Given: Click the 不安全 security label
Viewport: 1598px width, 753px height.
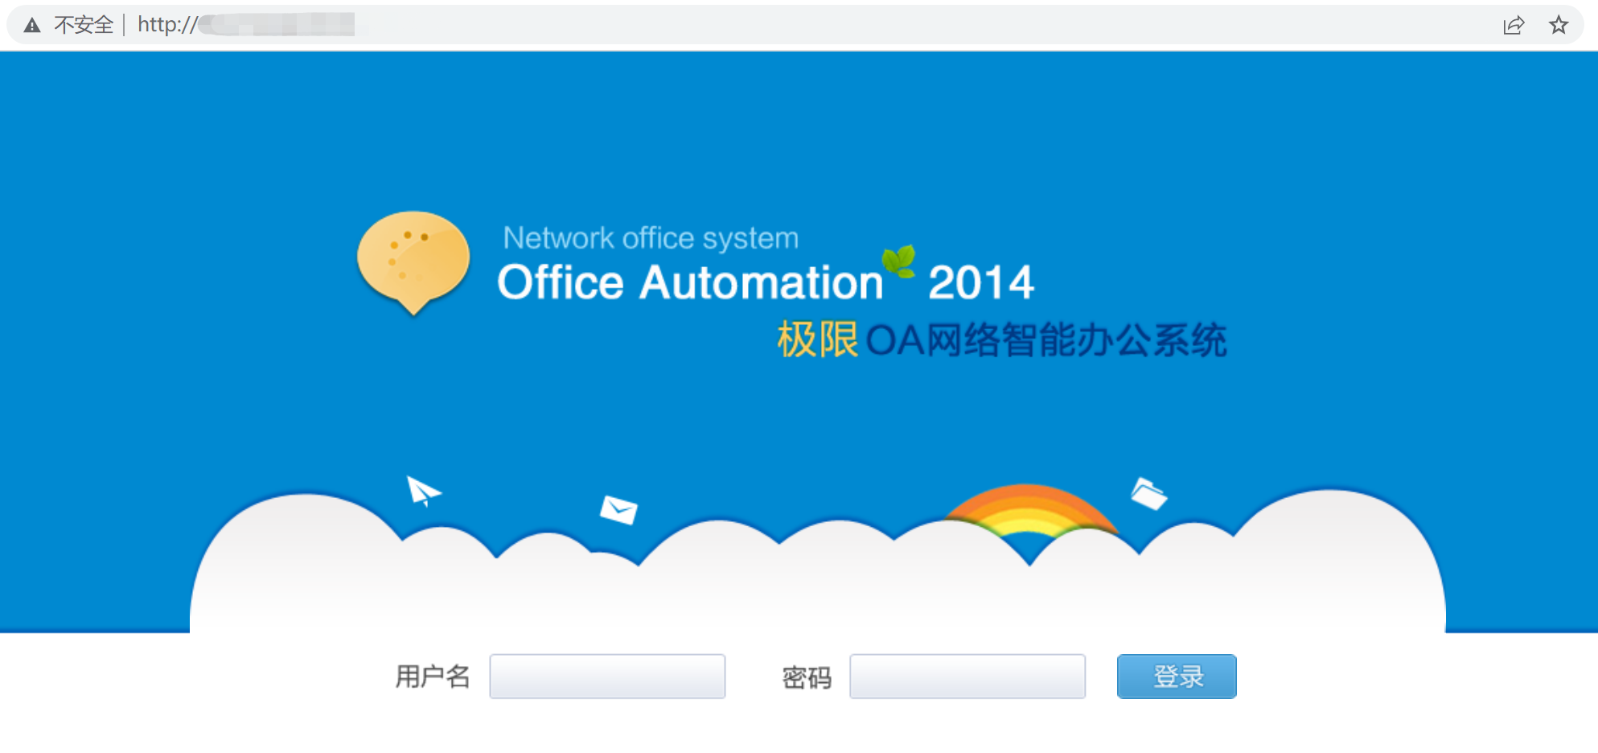Looking at the screenshot, I should [84, 26].
